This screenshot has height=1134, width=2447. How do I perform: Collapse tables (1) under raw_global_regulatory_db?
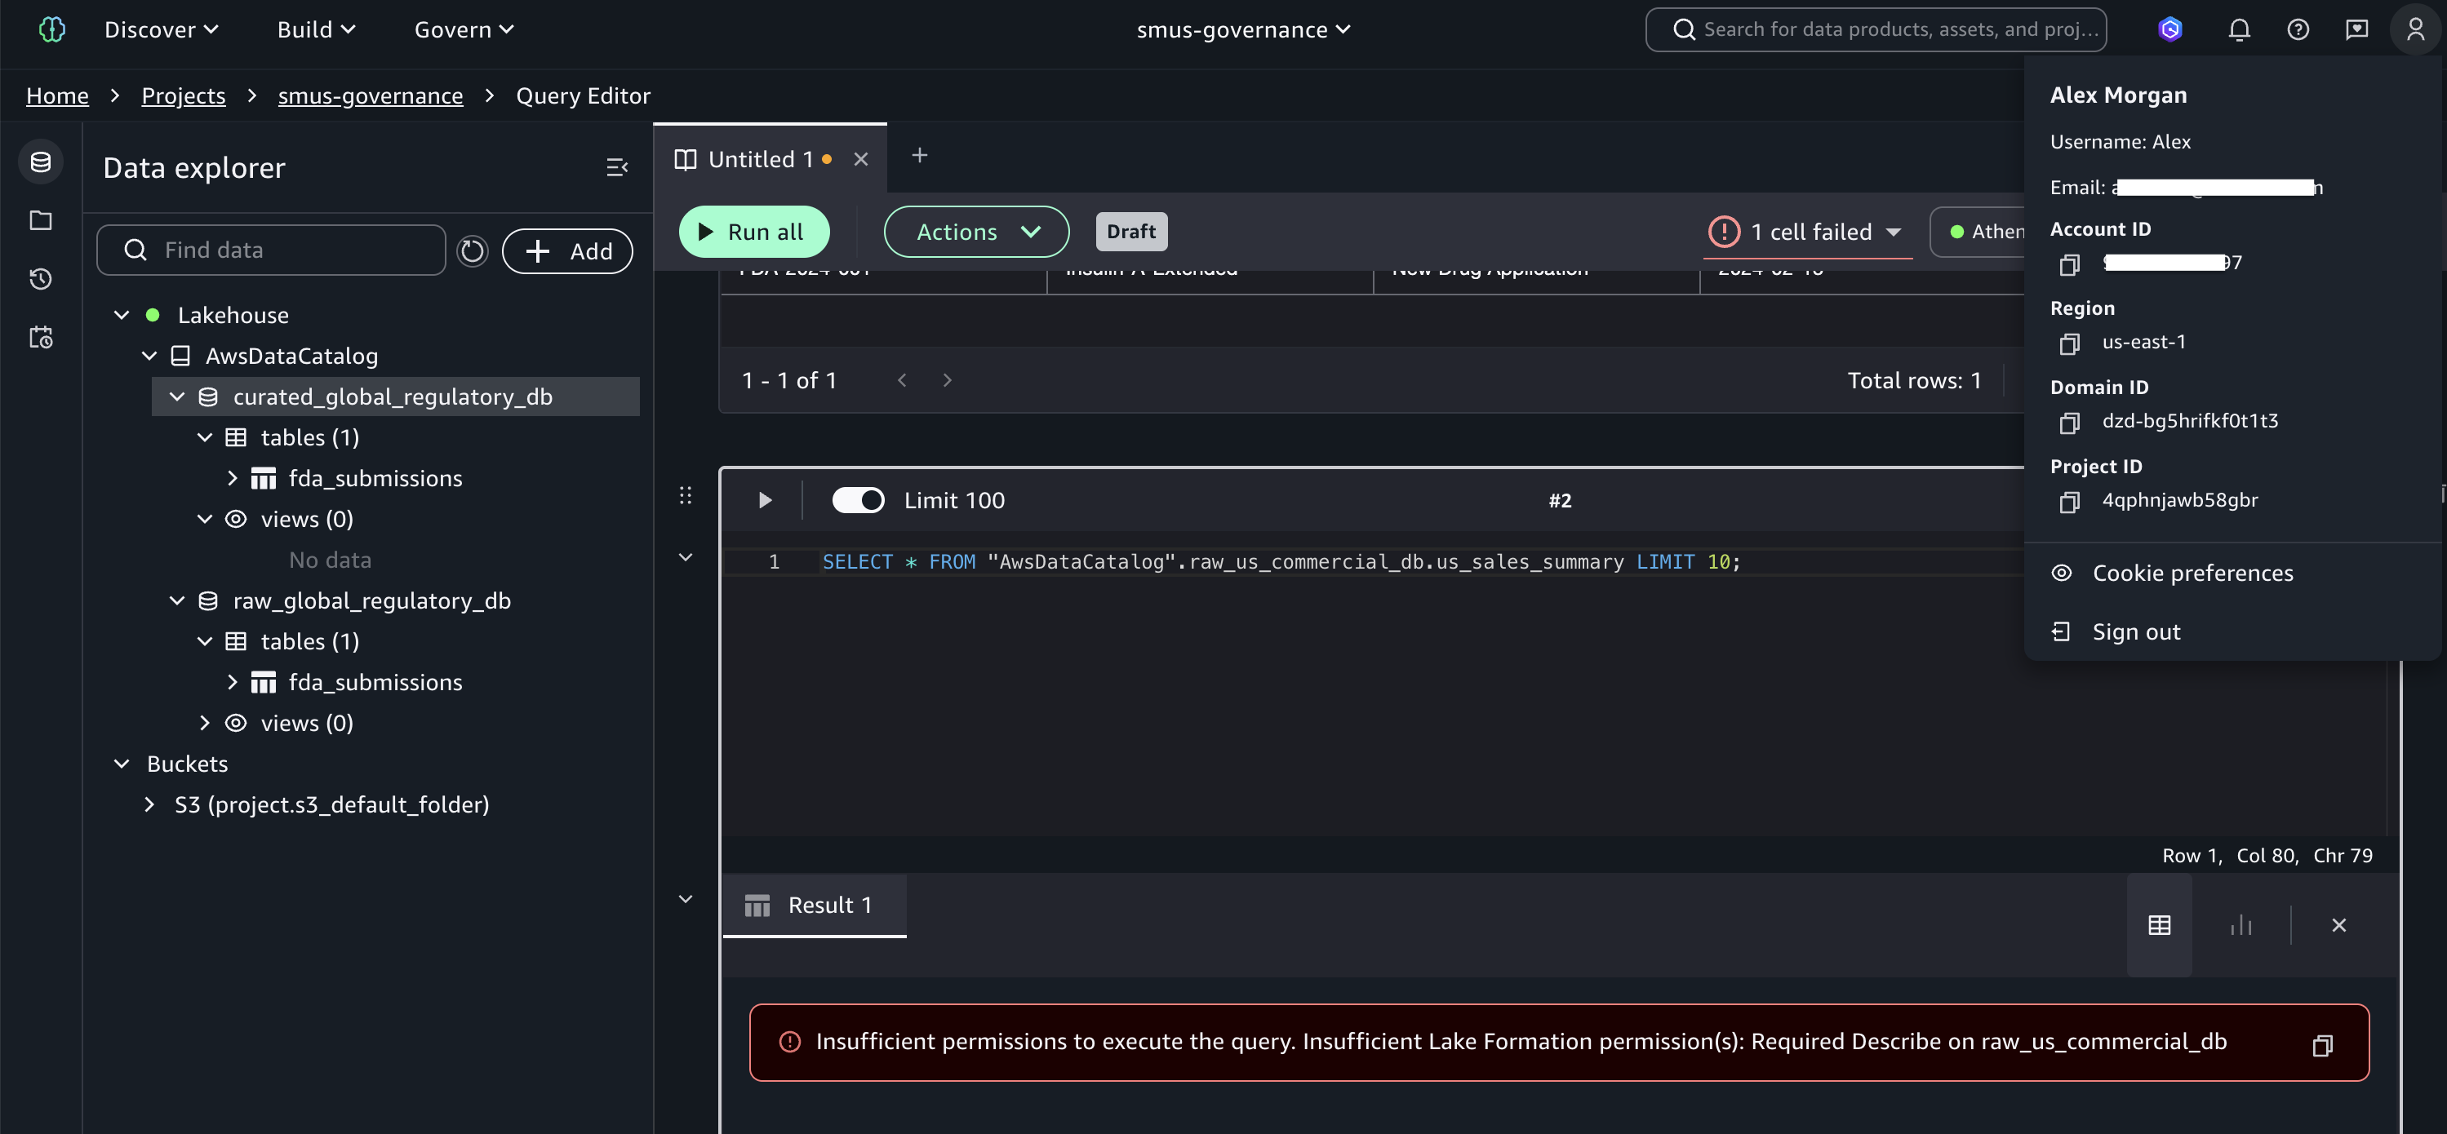[205, 641]
